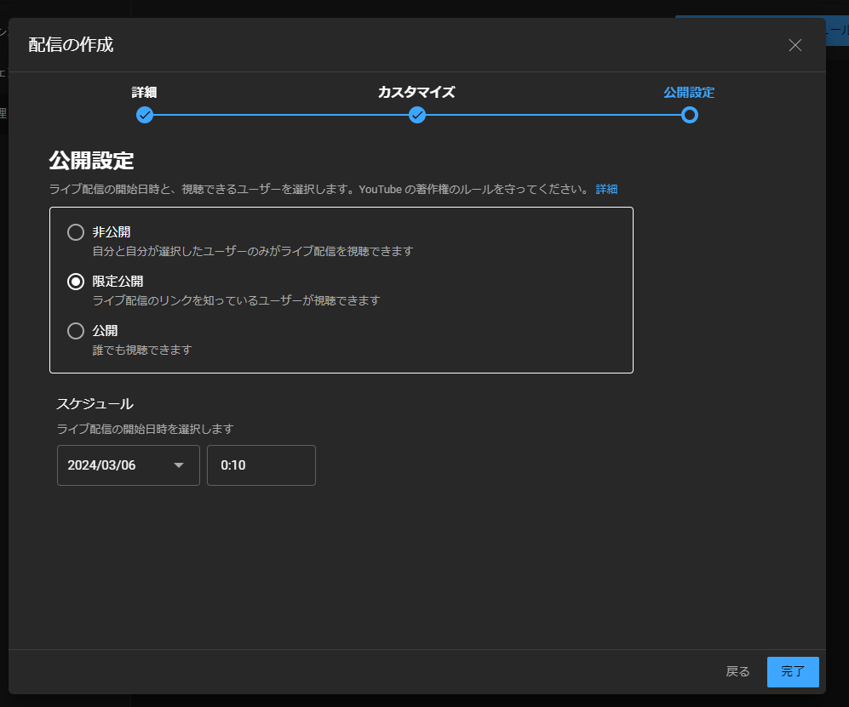Image resolution: width=849 pixels, height=707 pixels.
Task: Expand the date picker arrow icon
Action: (x=179, y=465)
